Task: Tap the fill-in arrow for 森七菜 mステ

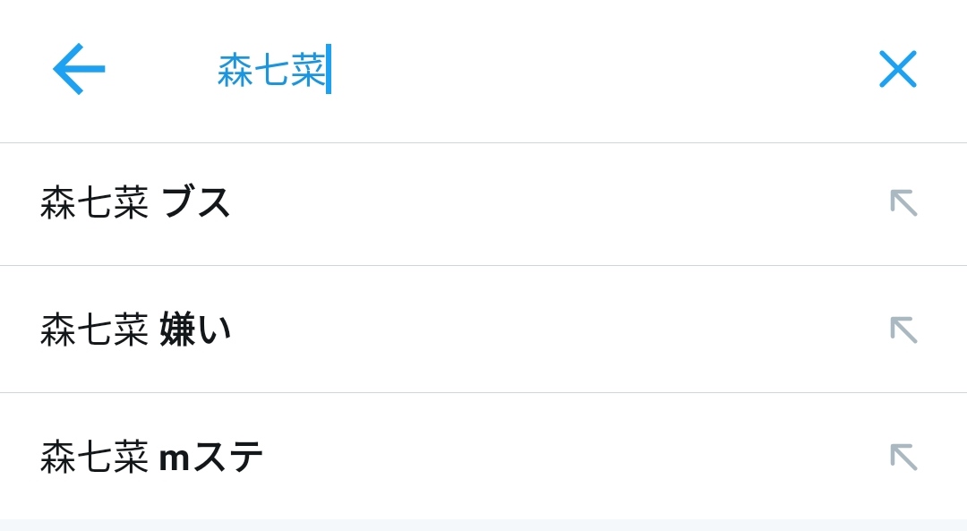Action: coord(904,457)
